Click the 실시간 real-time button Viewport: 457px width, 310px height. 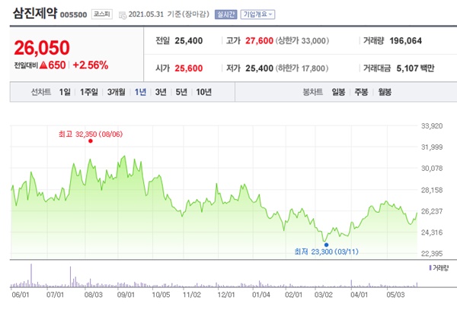pyautogui.click(x=226, y=14)
